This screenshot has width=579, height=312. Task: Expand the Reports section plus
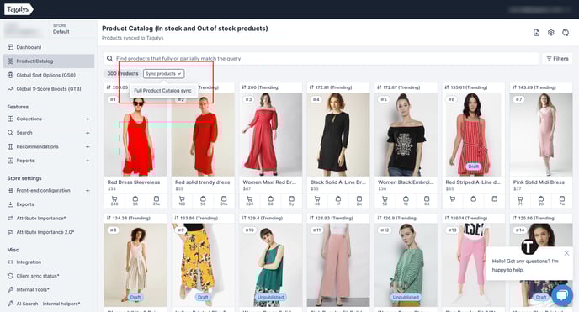pos(88,161)
